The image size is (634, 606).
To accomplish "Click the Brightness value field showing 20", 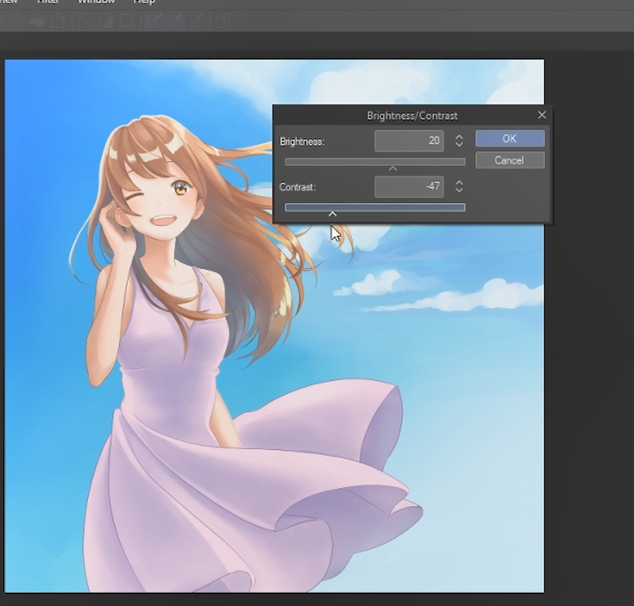I will (409, 141).
